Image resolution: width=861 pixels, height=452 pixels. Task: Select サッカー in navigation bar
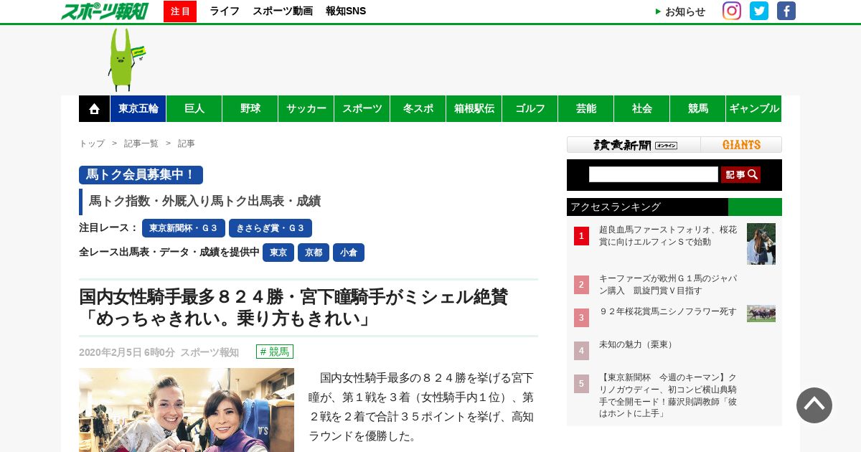[306, 108]
